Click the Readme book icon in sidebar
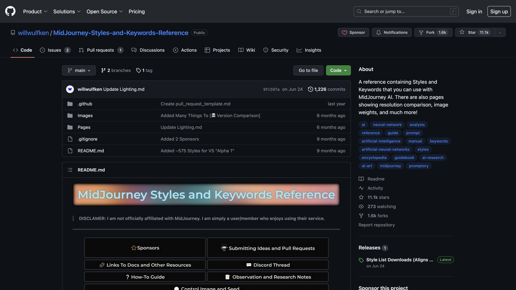This screenshot has height=290, width=516. coord(361,179)
